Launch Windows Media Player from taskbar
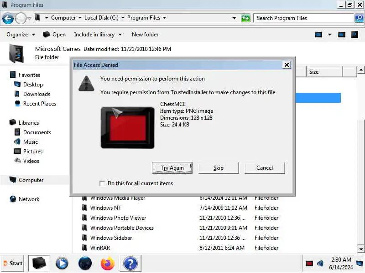 tap(62, 263)
